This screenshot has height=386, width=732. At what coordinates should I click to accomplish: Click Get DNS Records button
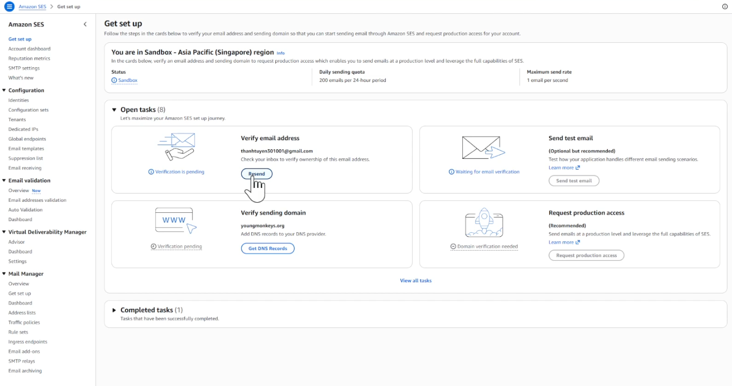click(268, 249)
